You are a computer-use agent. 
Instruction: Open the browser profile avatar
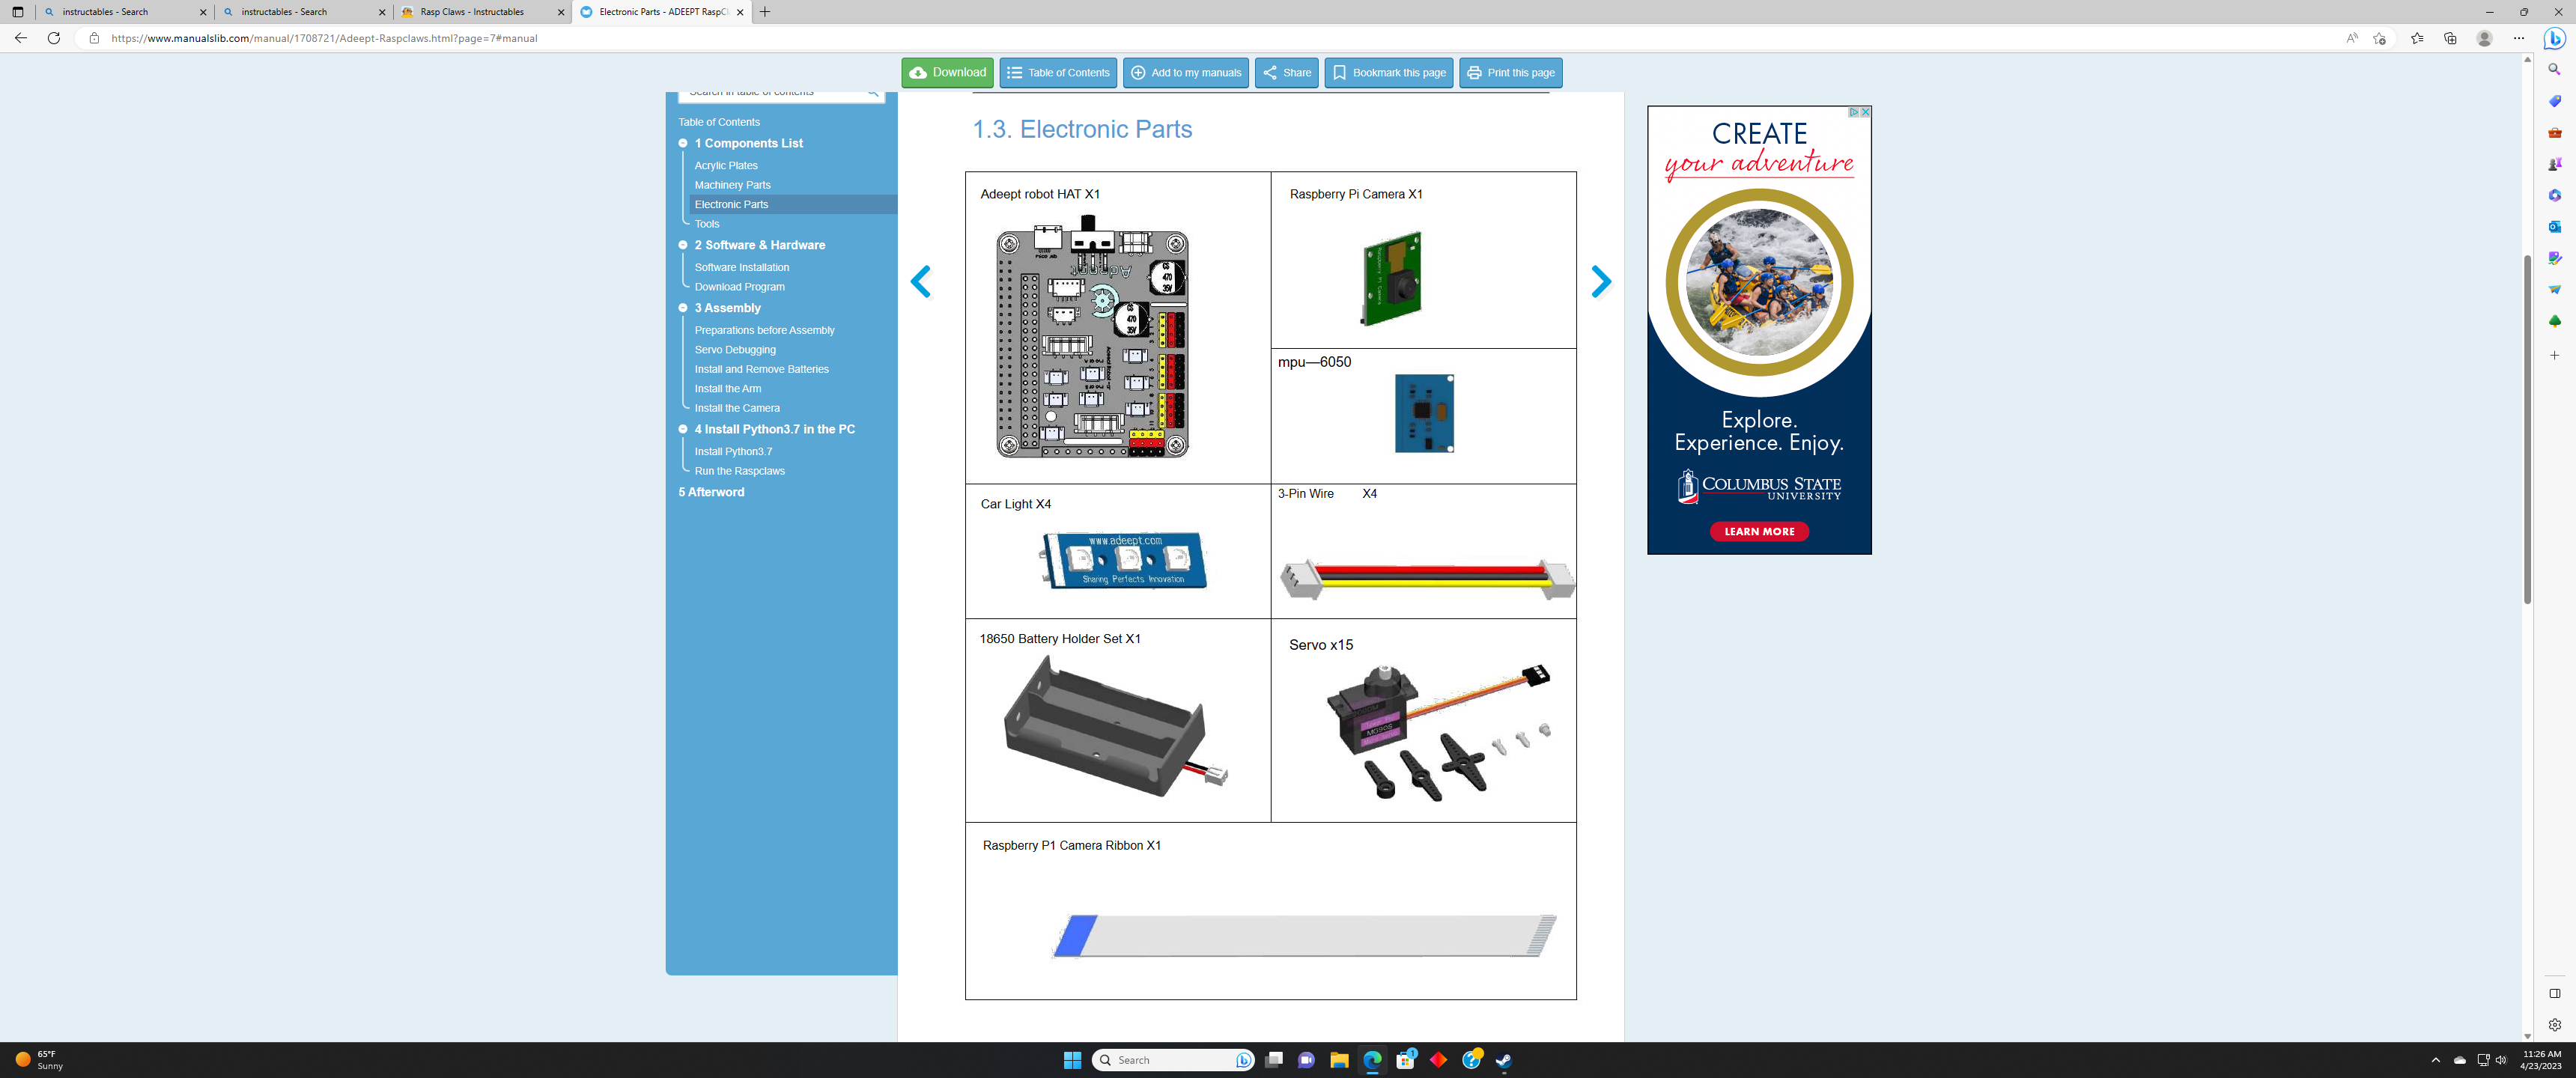pos(2484,38)
